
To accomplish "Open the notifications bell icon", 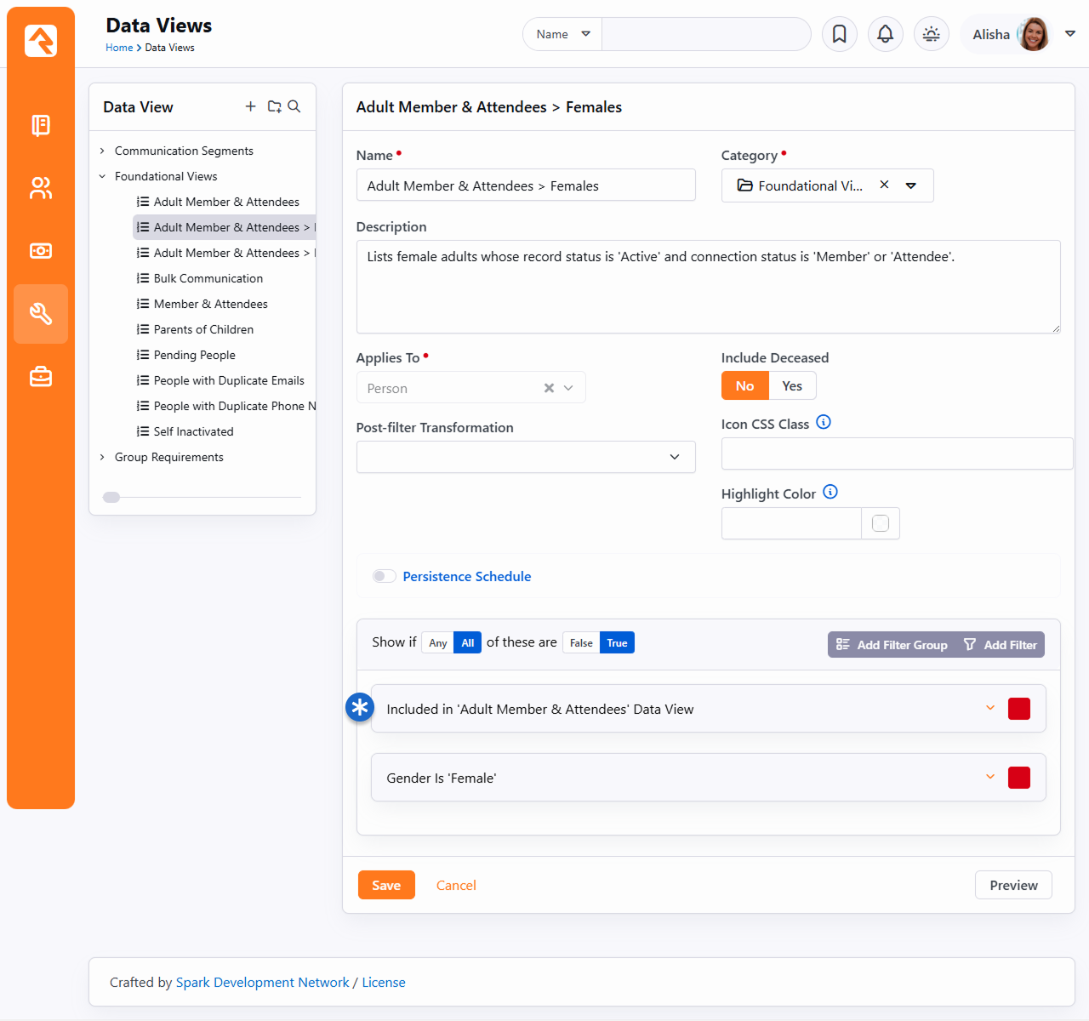I will tap(885, 34).
